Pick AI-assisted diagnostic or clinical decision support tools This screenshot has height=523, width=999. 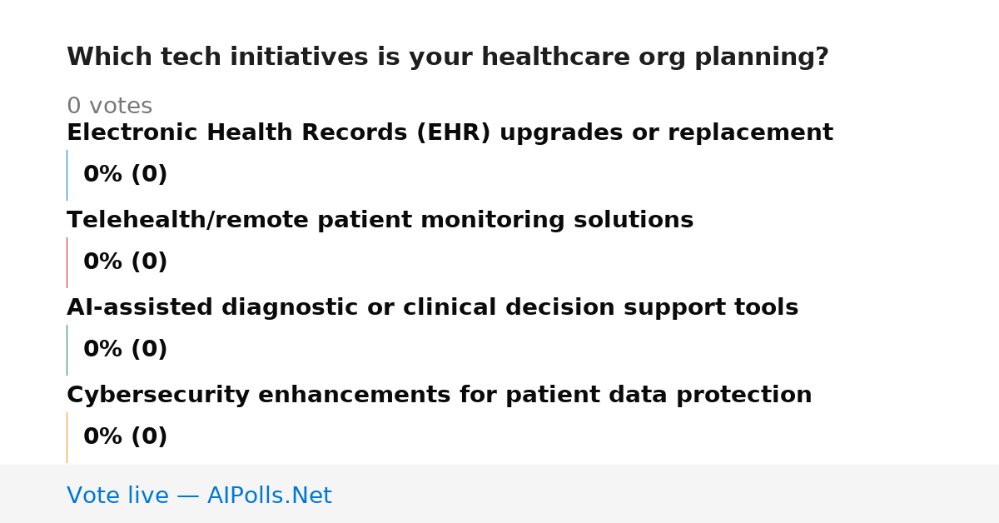[432, 308]
